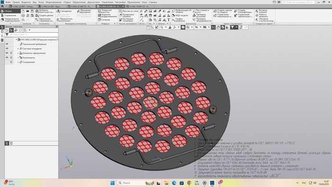
Task: Click the Совпадение mate tool
Action: 64,11
